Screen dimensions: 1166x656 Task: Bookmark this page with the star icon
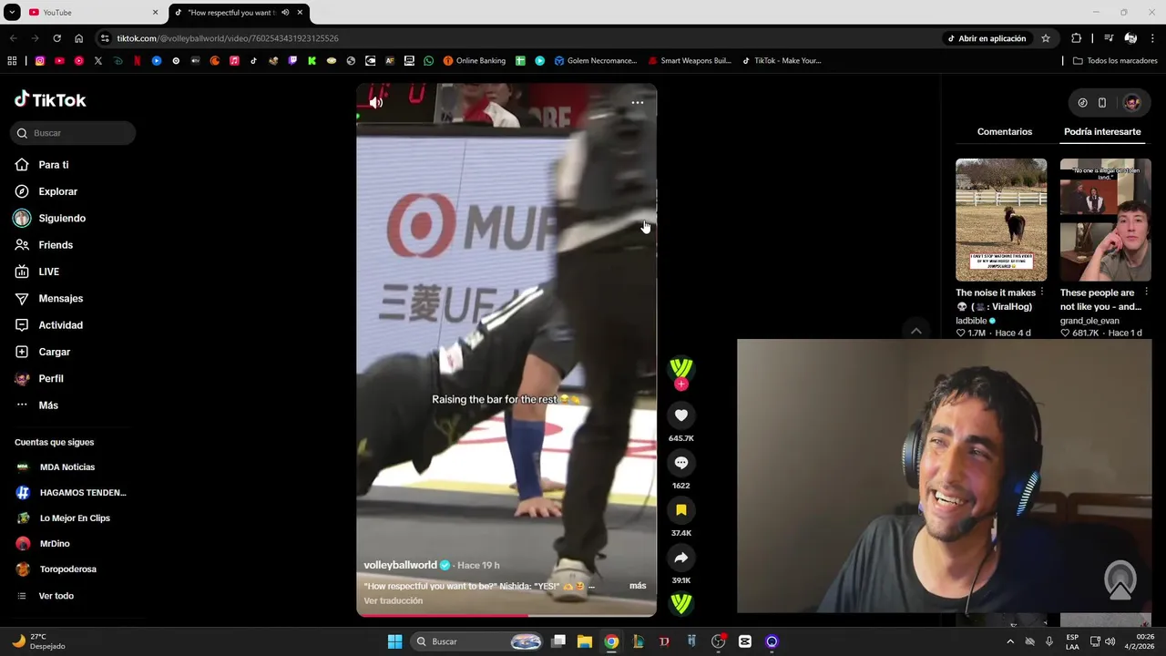click(x=1046, y=38)
